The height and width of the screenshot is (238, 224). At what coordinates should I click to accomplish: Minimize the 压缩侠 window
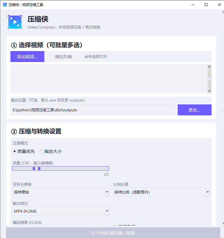[193, 5]
